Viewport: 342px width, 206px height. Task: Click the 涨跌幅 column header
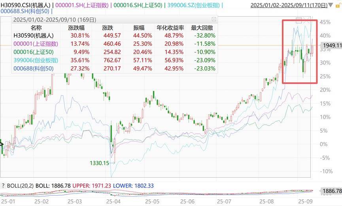(76, 28)
